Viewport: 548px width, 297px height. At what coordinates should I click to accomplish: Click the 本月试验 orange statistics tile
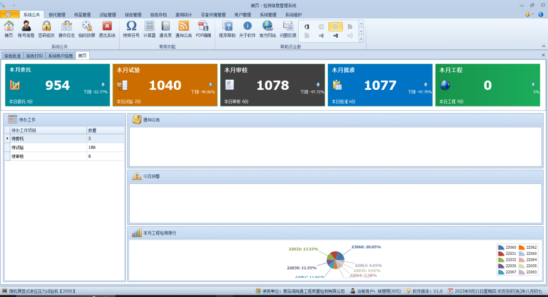click(165, 85)
